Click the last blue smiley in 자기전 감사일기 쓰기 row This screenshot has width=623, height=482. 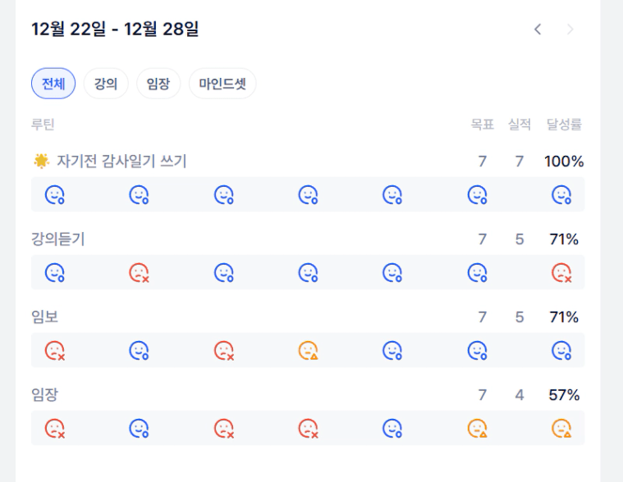click(x=561, y=195)
